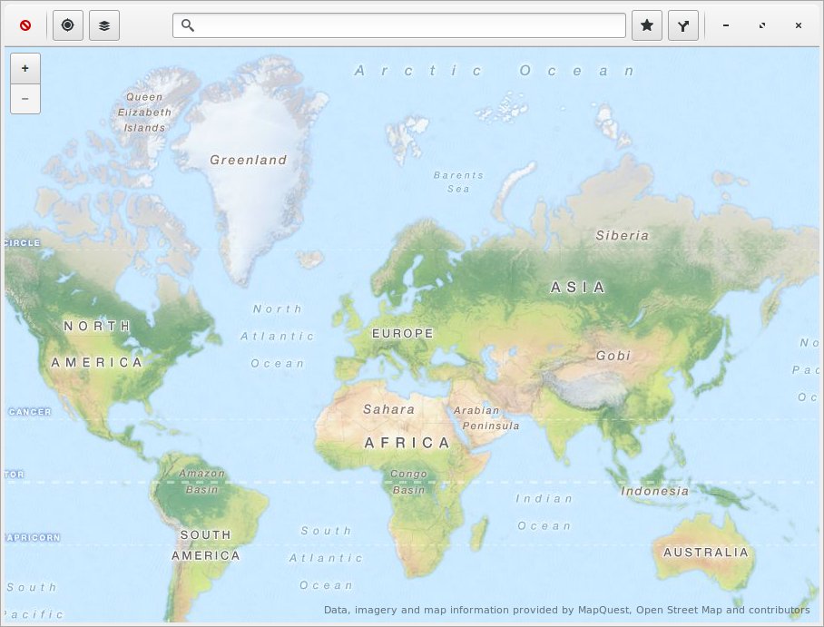Click the Arctic Ocean label
Viewport: 824px width, 627px height.
pos(494,71)
